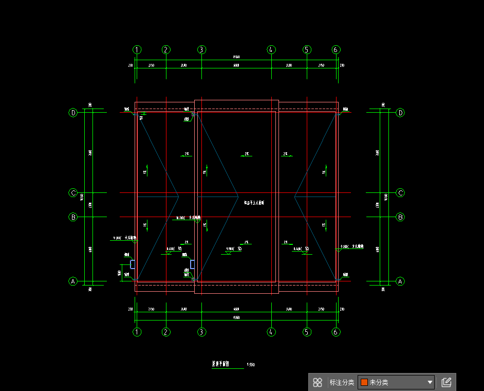The image size is (484, 391).
Task: Select axis bubble 6 above the plan
Action: click(x=336, y=49)
